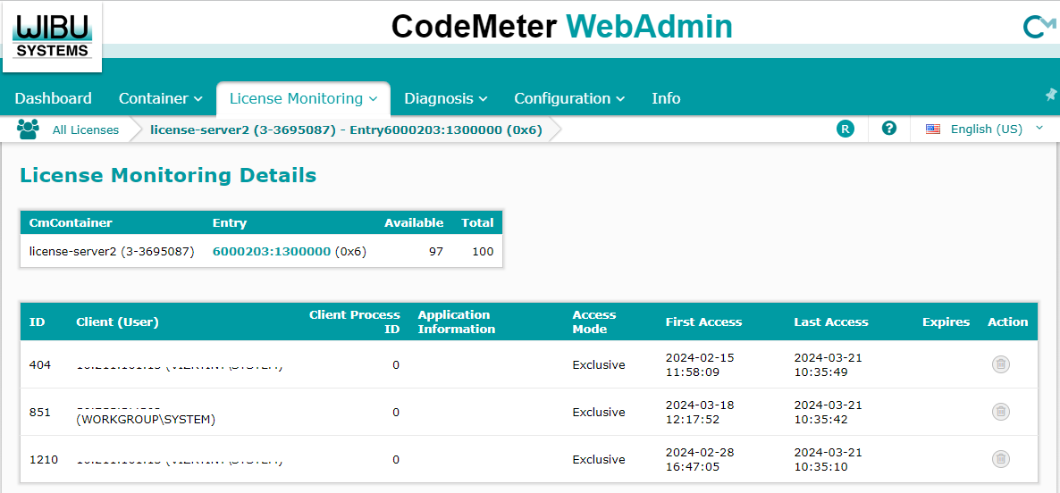1060x493 pixels.
Task: Click the WIBU Systems logo
Action: click(x=52, y=36)
